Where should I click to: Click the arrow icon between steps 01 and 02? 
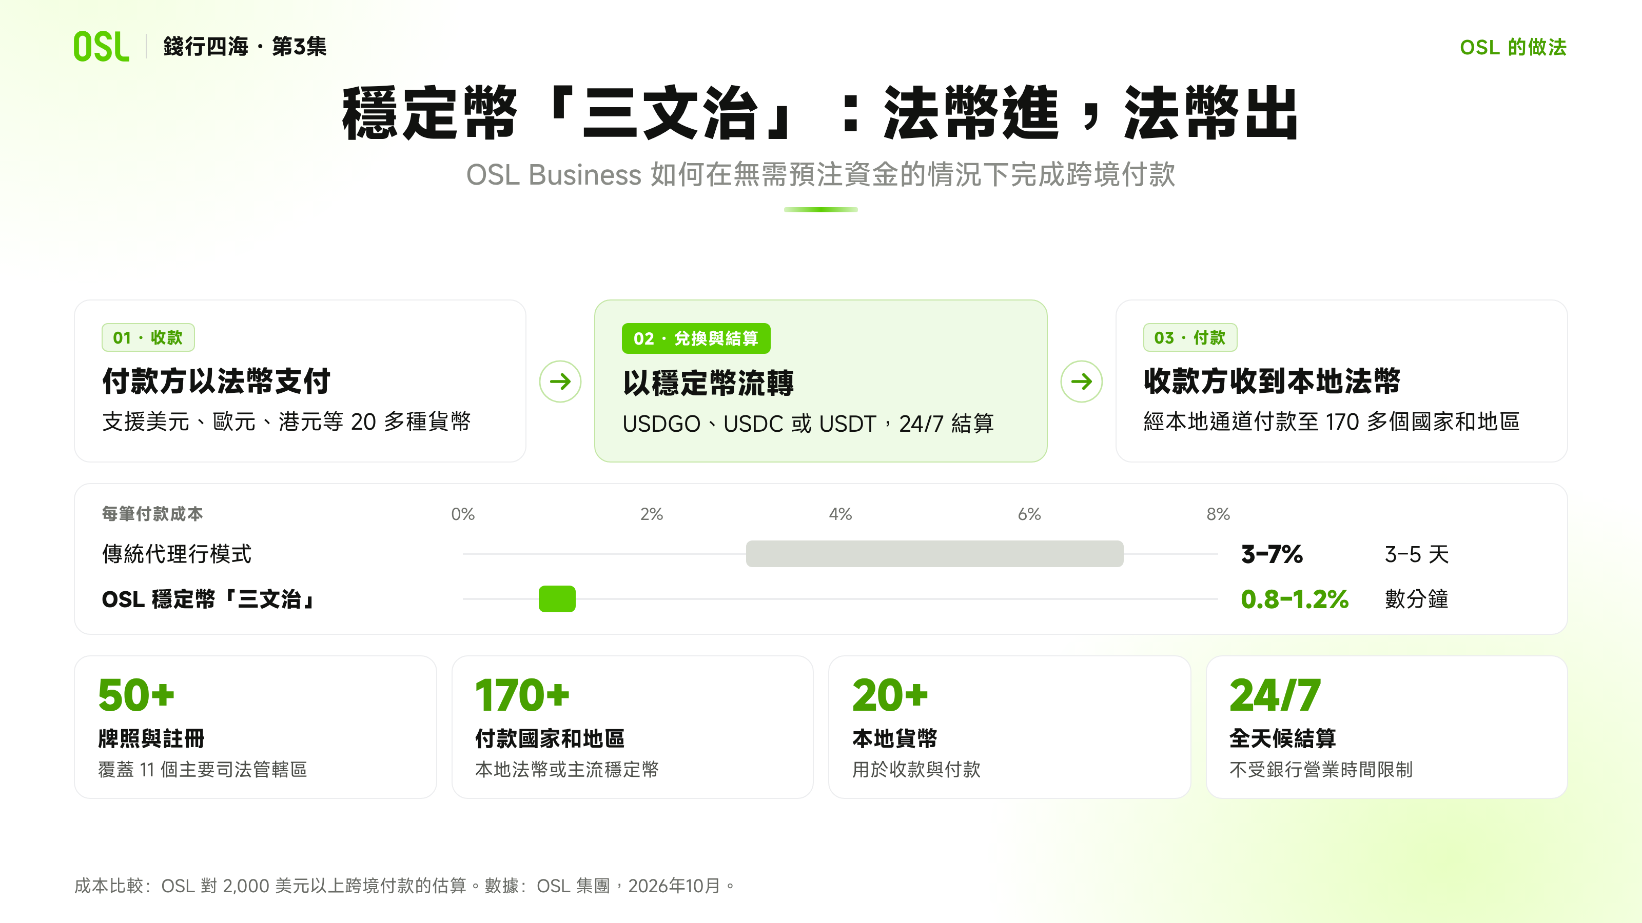click(560, 382)
